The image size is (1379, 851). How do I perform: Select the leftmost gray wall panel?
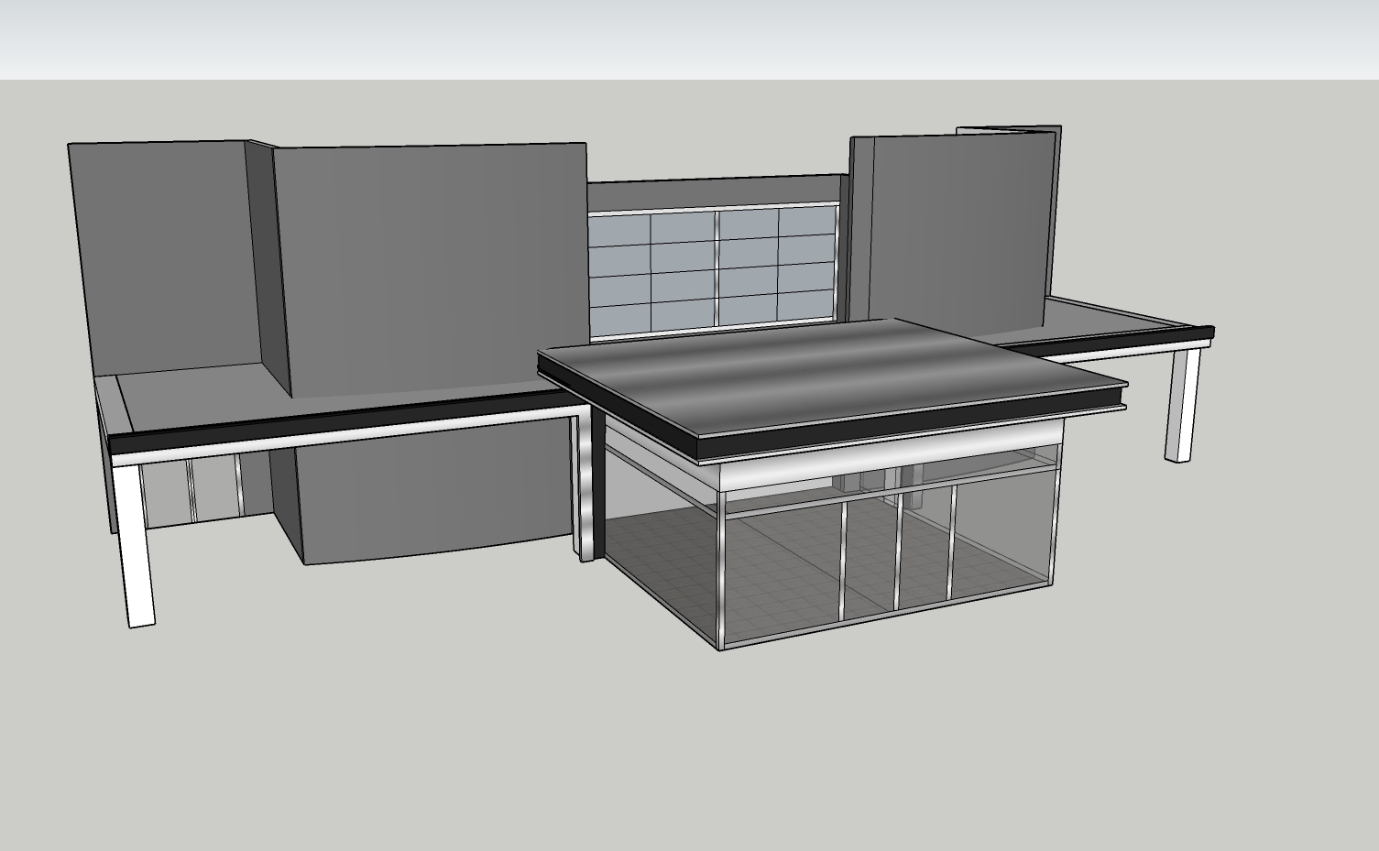pyautogui.click(x=165, y=256)
